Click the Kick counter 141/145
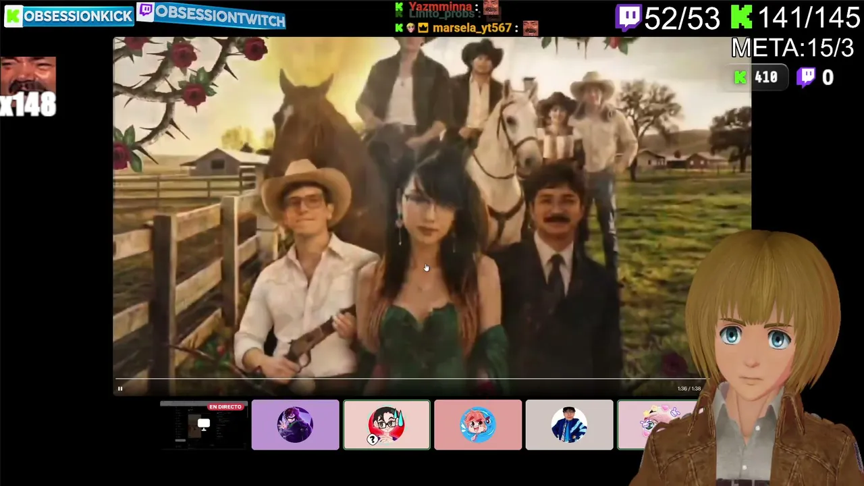 (808, 18)
